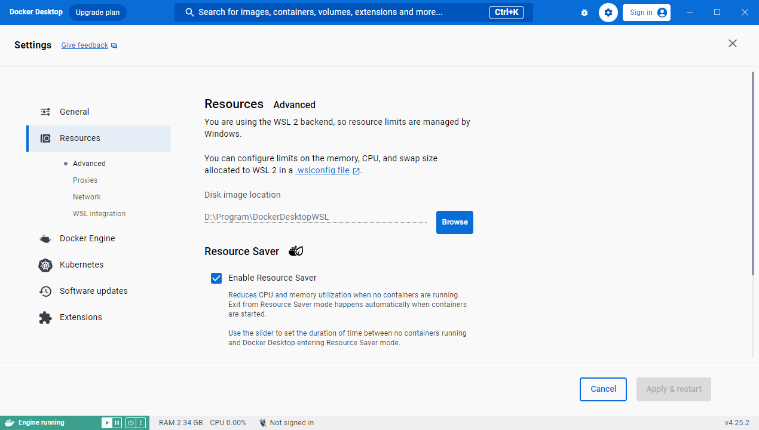Select the Proxies sub-item
This screenshot has width=759, height=430.
coord(85,180)
